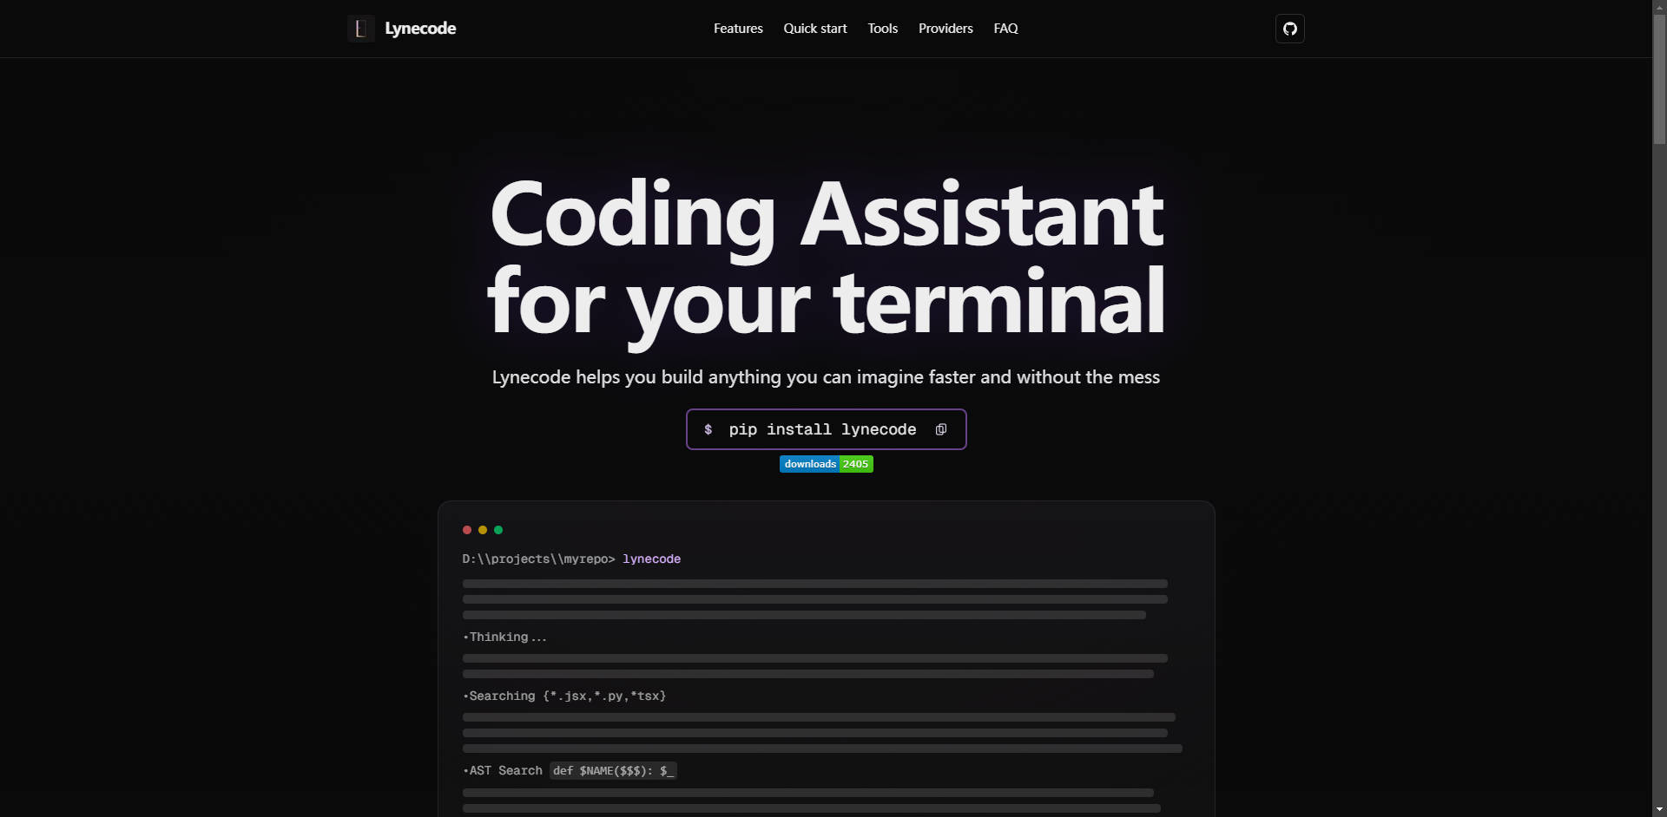
Task: Open the Quick start nav link
Action: 814,29
